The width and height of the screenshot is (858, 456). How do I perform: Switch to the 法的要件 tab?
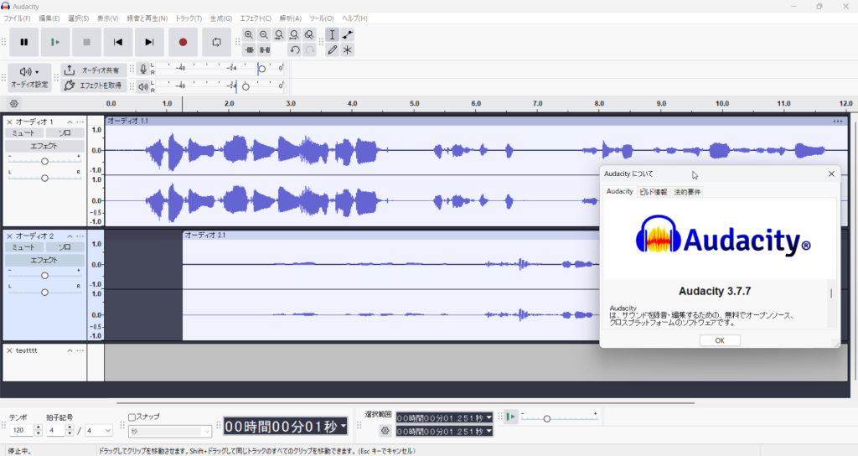pos(687,192)
